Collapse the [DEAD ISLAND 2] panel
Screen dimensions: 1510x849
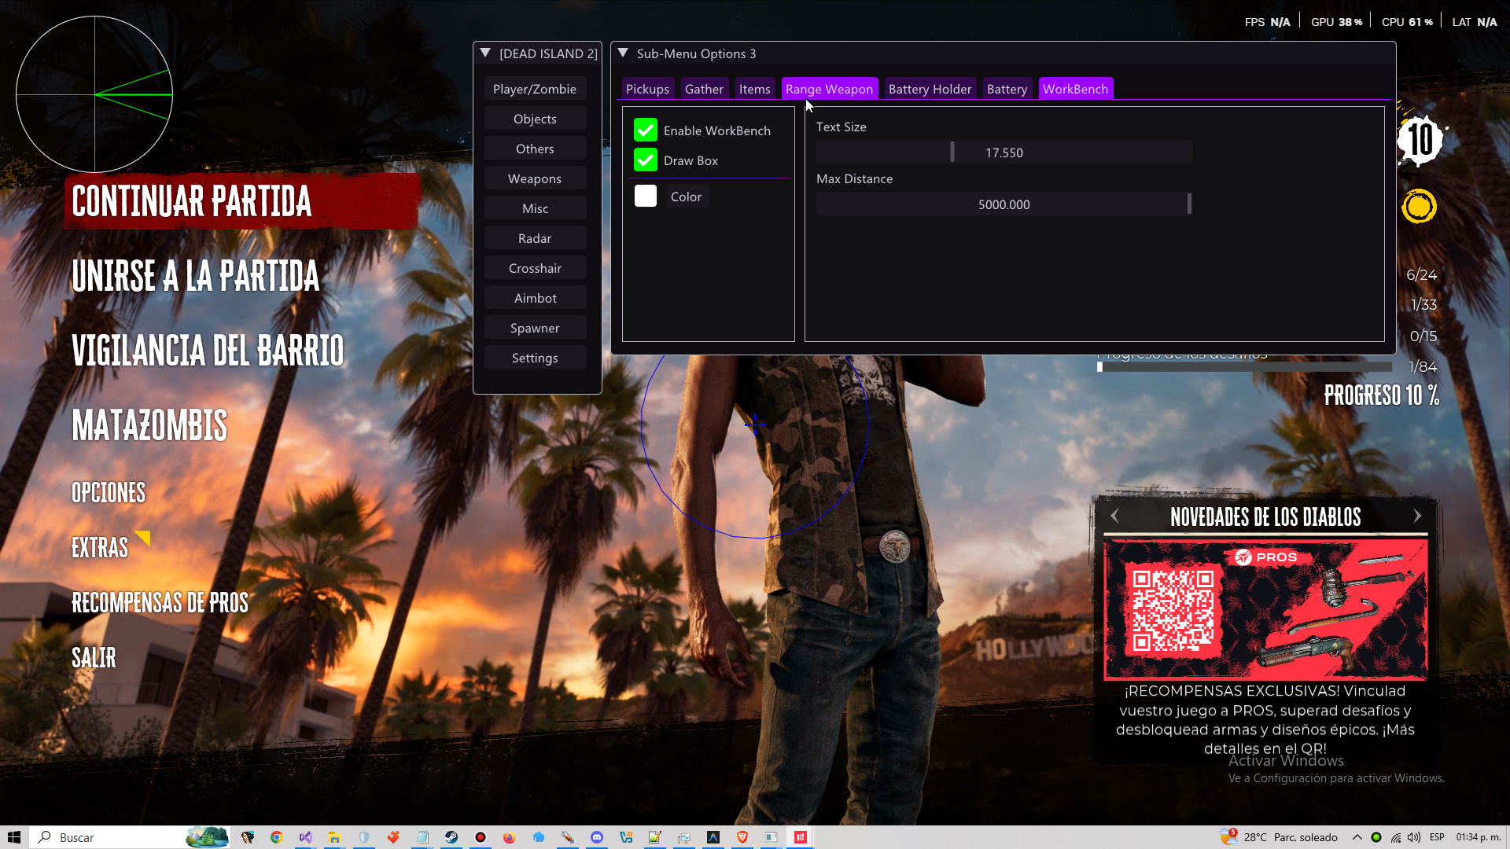(x=484, y=53)
